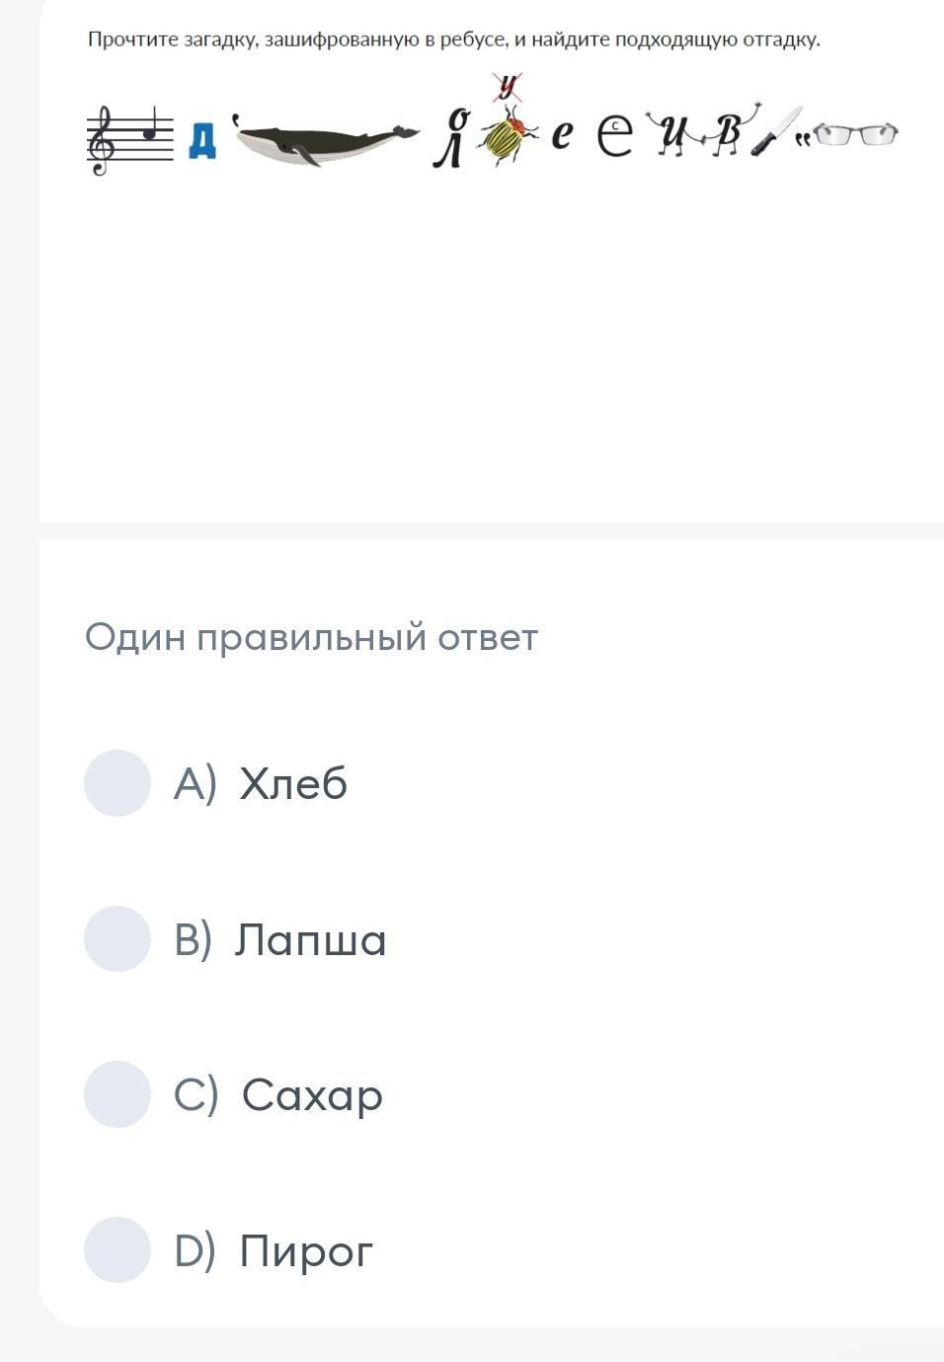Click the letter C inside the big letter
Screen dimensions: 944x1362
tap(614, 125)
